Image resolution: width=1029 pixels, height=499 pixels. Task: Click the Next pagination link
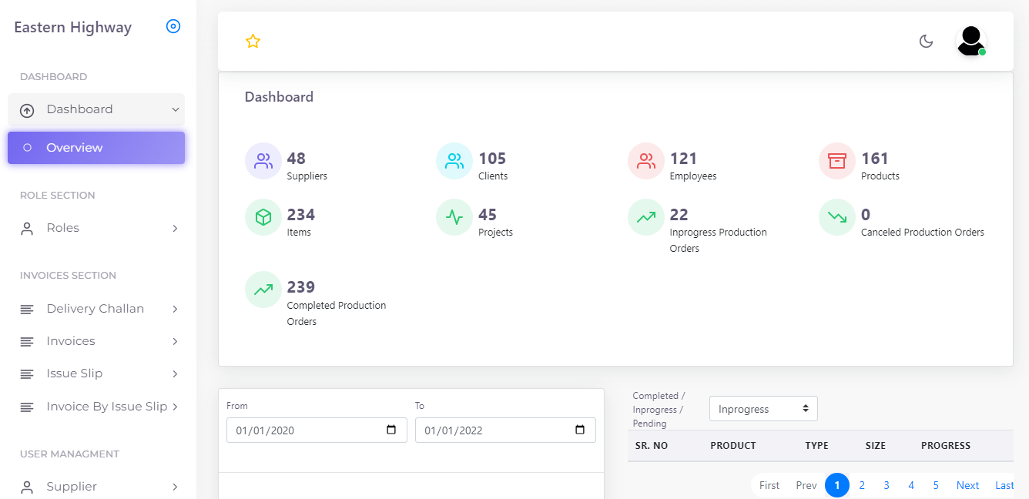click(968, 485)
